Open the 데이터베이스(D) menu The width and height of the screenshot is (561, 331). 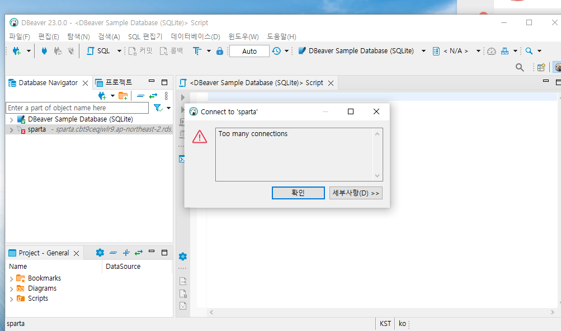(x=195, y=36)
